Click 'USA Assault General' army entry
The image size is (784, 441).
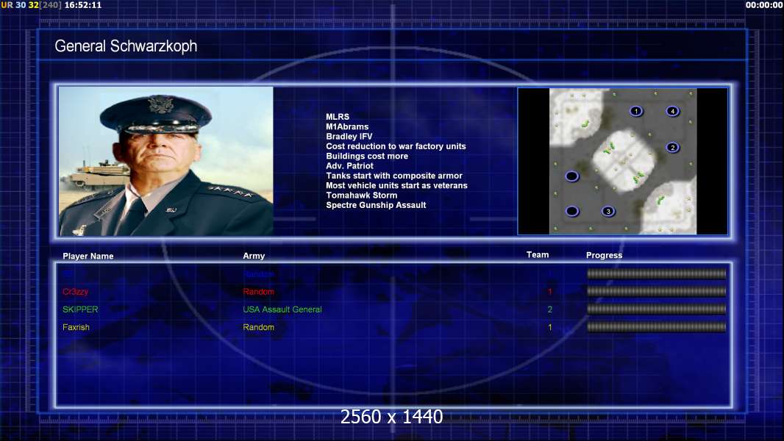coord(282,309)
